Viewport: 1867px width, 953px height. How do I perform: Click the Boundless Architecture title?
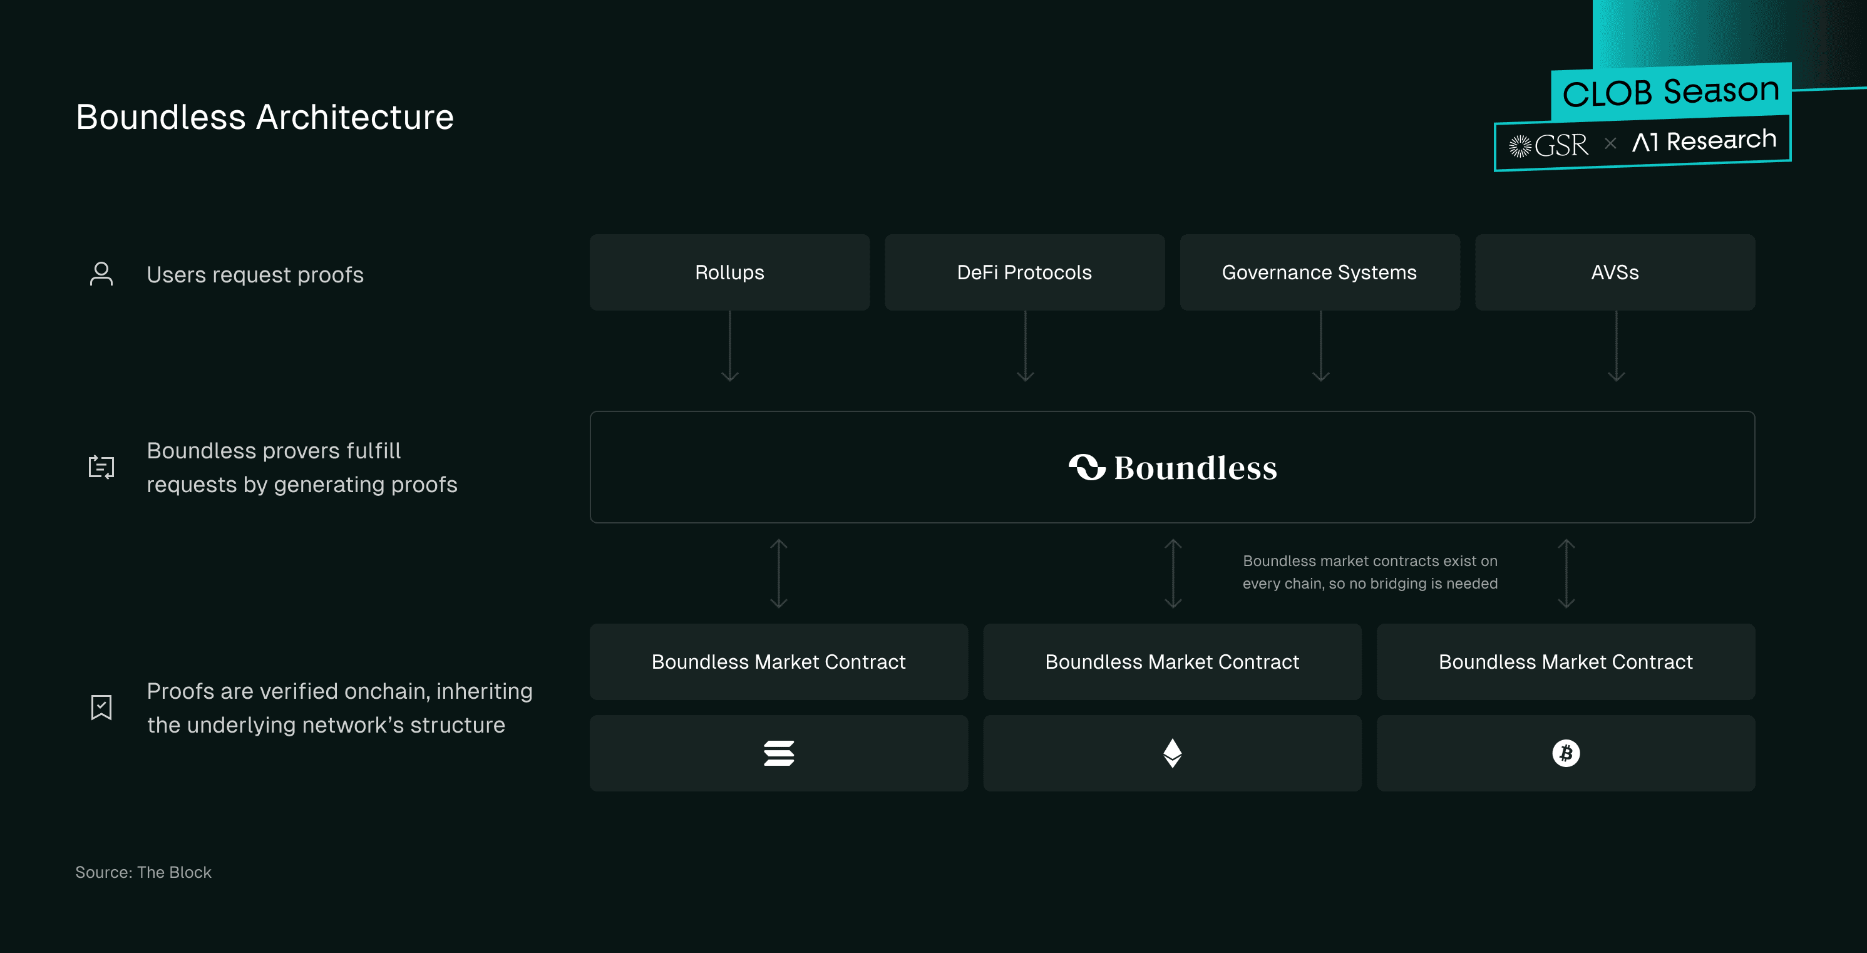point(265,118)
